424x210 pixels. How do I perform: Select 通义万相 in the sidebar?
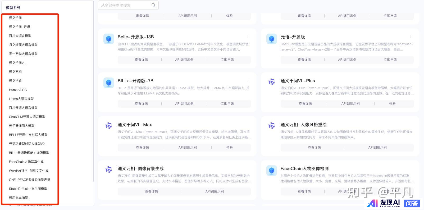(15, 72)
